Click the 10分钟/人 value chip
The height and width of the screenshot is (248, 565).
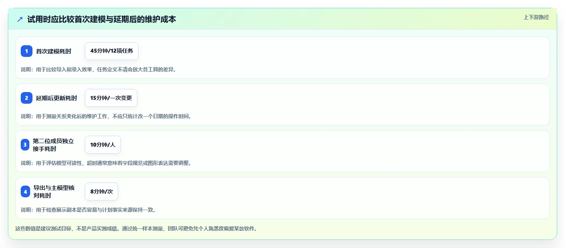coord(103,145)
